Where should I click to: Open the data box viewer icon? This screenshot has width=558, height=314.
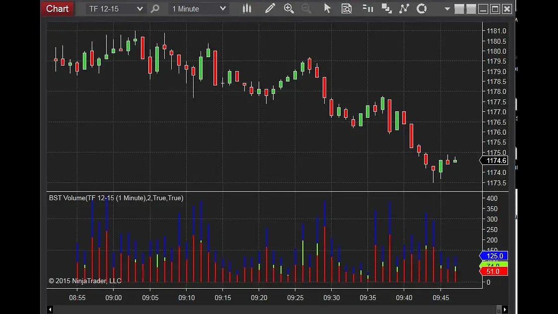click(347, 8)
